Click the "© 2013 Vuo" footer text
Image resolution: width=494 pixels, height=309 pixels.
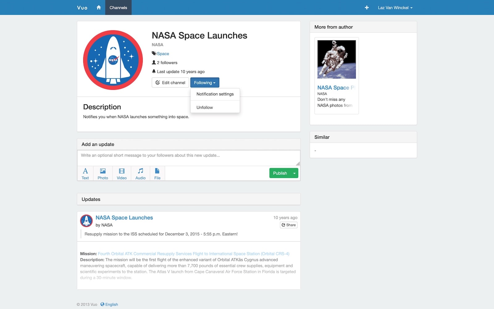(x=87, y=304)
